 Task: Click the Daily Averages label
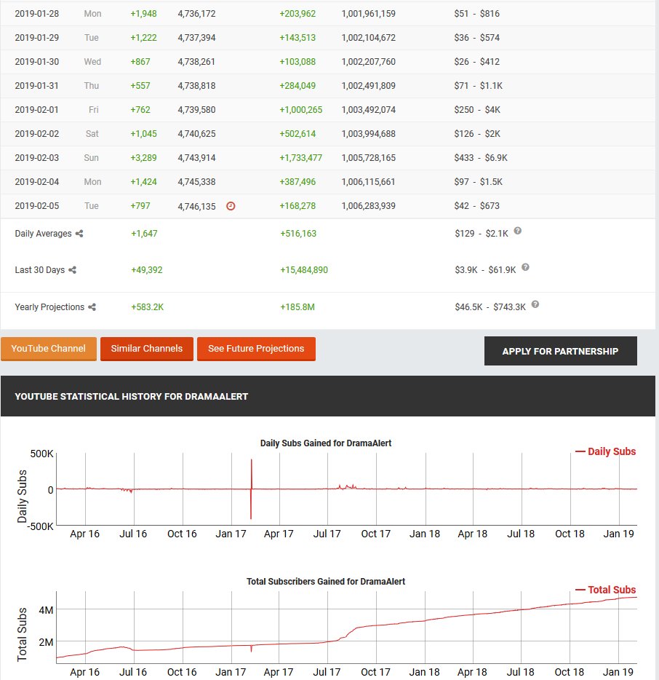pyautogui.click(x=43, y=234)
